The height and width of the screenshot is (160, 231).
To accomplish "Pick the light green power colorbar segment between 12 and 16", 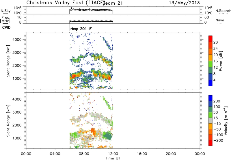I will 210,64.
